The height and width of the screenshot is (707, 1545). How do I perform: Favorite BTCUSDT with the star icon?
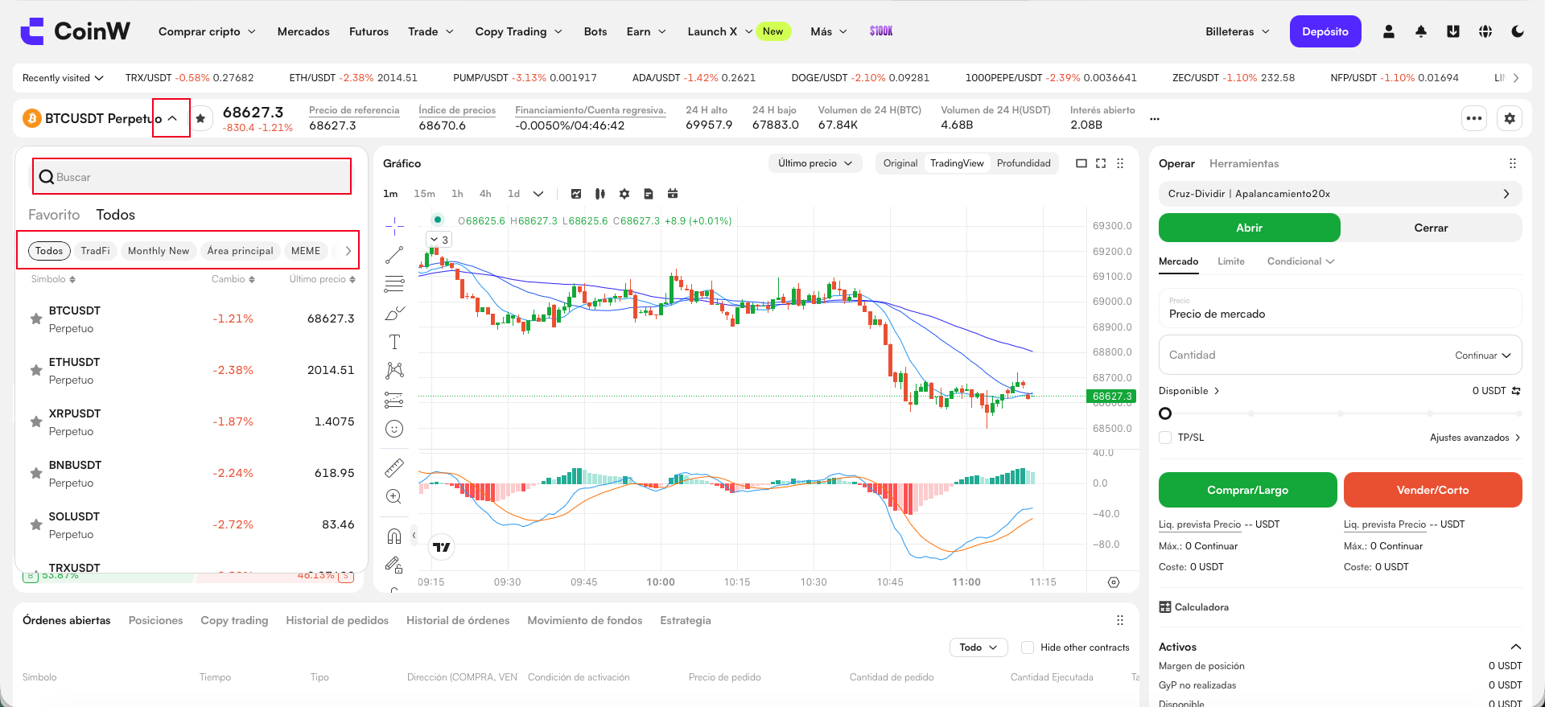point(200,118)
